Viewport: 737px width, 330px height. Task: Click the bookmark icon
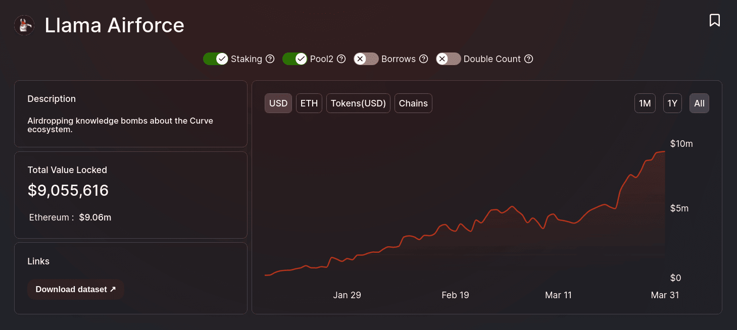click(x=714, y=20)
